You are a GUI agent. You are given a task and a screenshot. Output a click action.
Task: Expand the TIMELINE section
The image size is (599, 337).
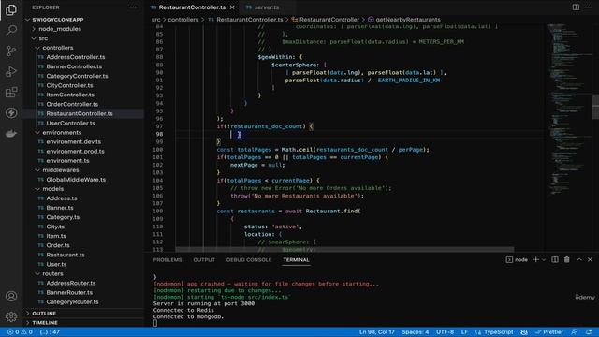pos(83,323)
